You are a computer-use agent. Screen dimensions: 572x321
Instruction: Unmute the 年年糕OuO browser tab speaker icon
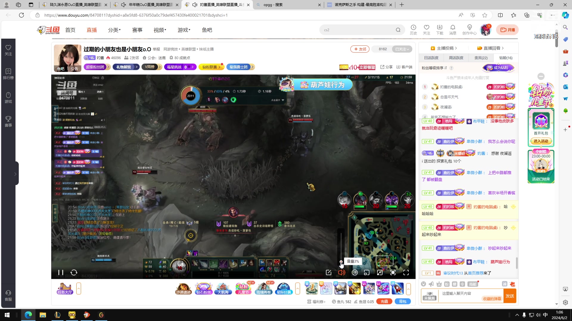click(124, 5)
